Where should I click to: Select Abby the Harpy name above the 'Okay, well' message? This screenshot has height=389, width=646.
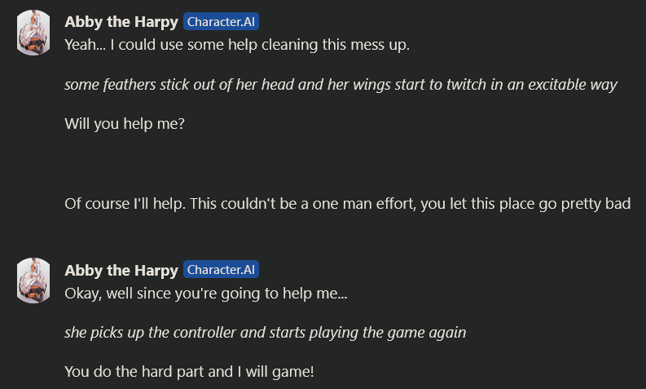pyautogui.click(x=121, y=270)
